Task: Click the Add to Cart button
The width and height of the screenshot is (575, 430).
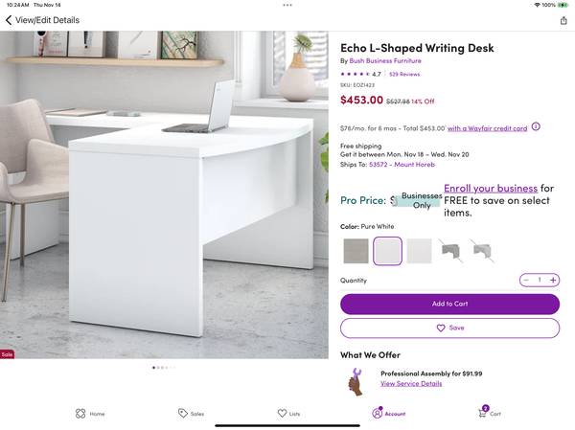Action: 449,304
